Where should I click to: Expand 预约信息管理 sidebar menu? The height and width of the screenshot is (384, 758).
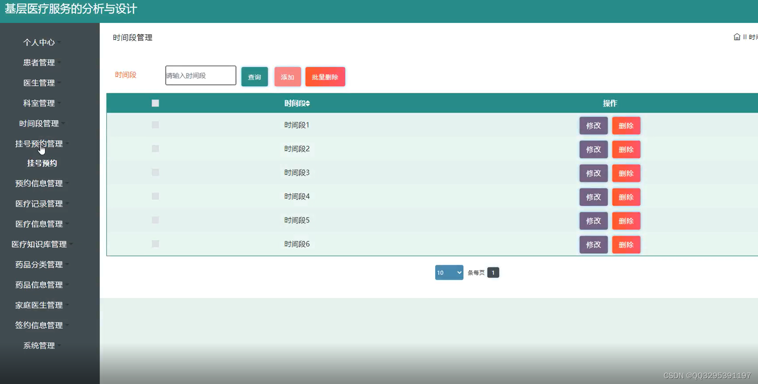click(41, 183)
